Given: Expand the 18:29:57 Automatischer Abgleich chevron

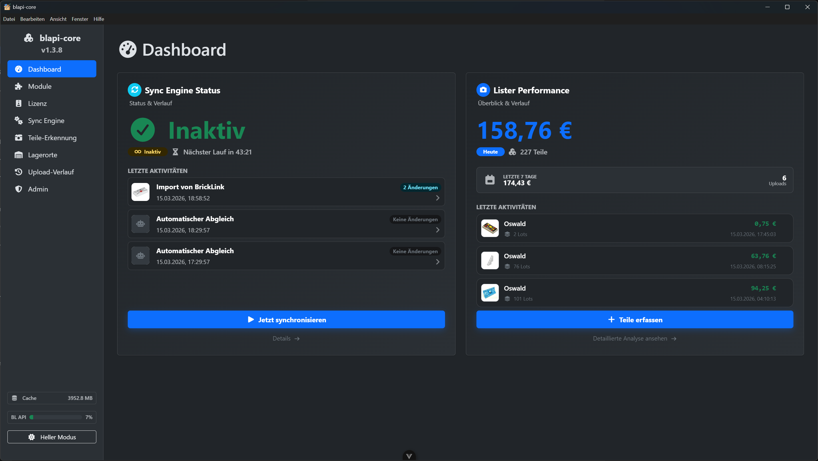Looking at the screenshot, I should (438, 230).
